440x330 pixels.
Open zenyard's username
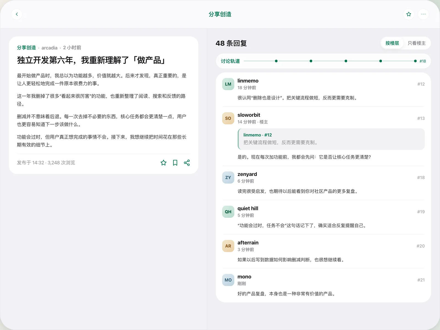247,174
